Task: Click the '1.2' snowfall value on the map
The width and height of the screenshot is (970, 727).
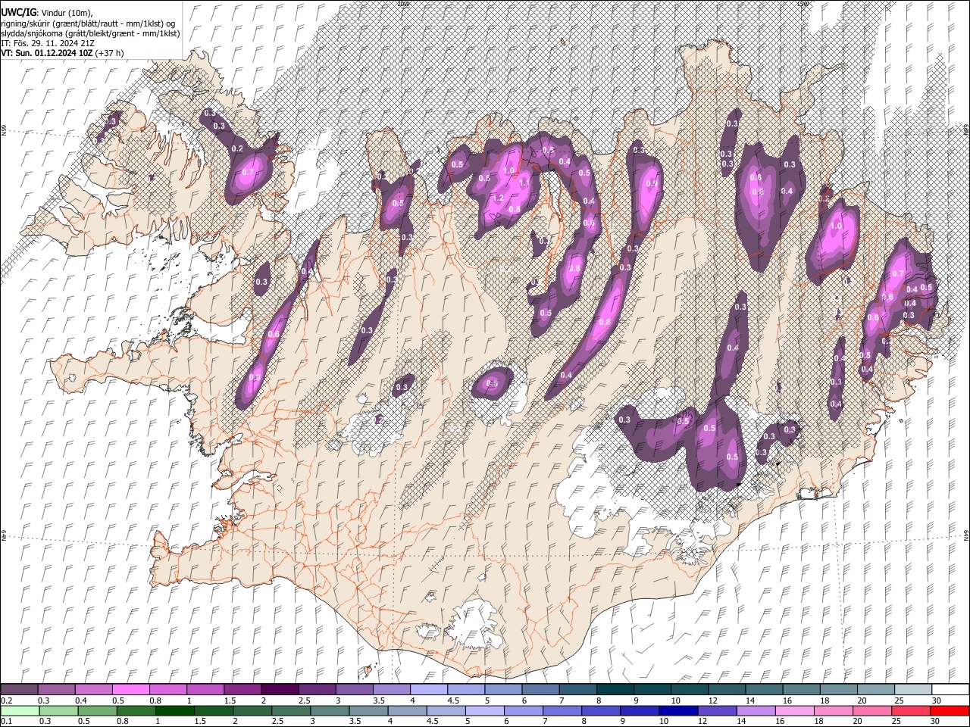Action: pos(499,198)
